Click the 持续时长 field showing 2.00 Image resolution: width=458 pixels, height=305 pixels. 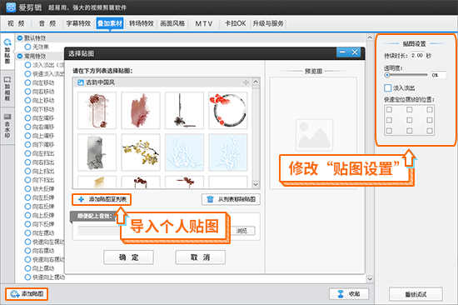417,55
